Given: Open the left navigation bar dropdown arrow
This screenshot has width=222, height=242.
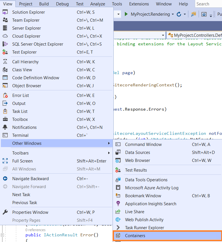Looking at the screenshot, I should point(163,35).
